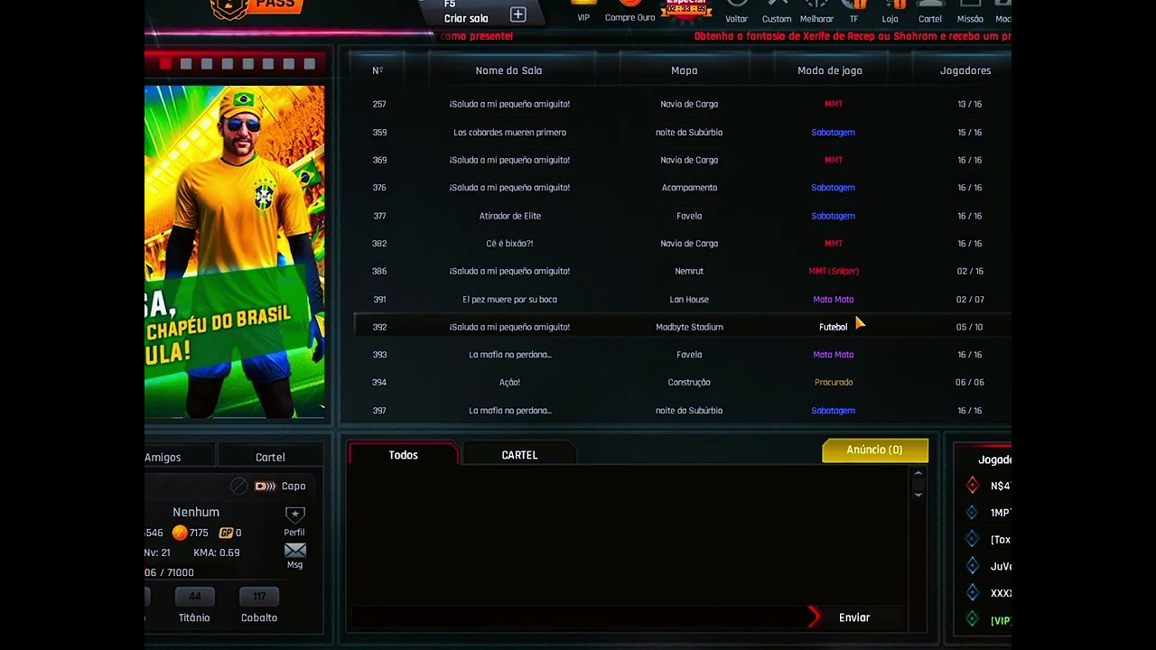Viewport: 1156px width, 650px height.
Task: Select room 397 on noite da Subúrbio
Action: click(682, 410)
